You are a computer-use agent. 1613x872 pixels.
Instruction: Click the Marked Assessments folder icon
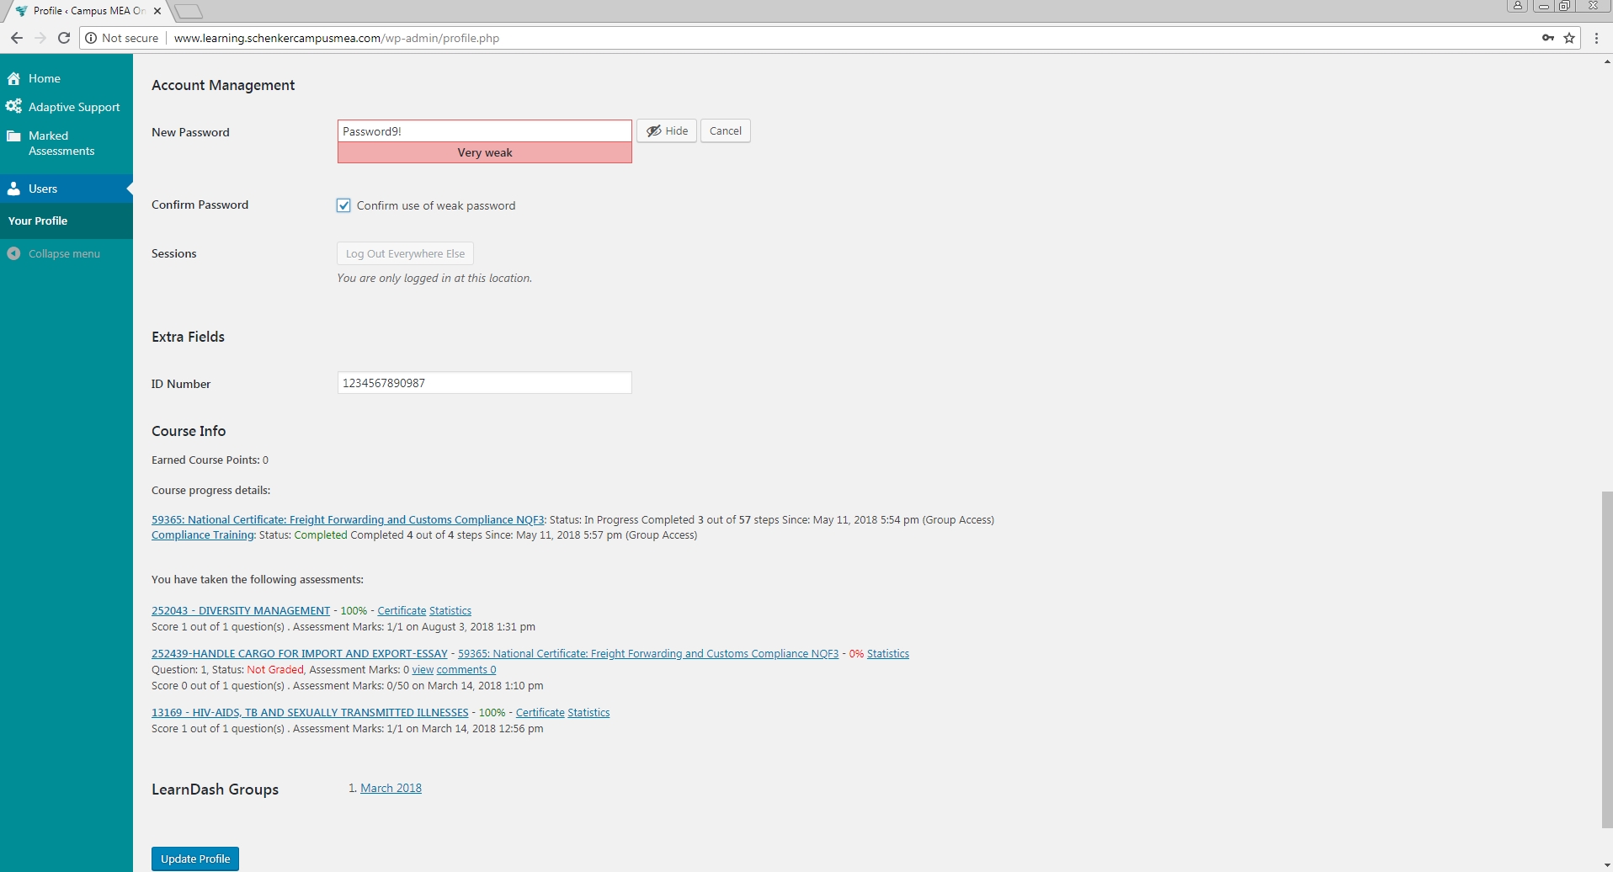coord(13,136)
